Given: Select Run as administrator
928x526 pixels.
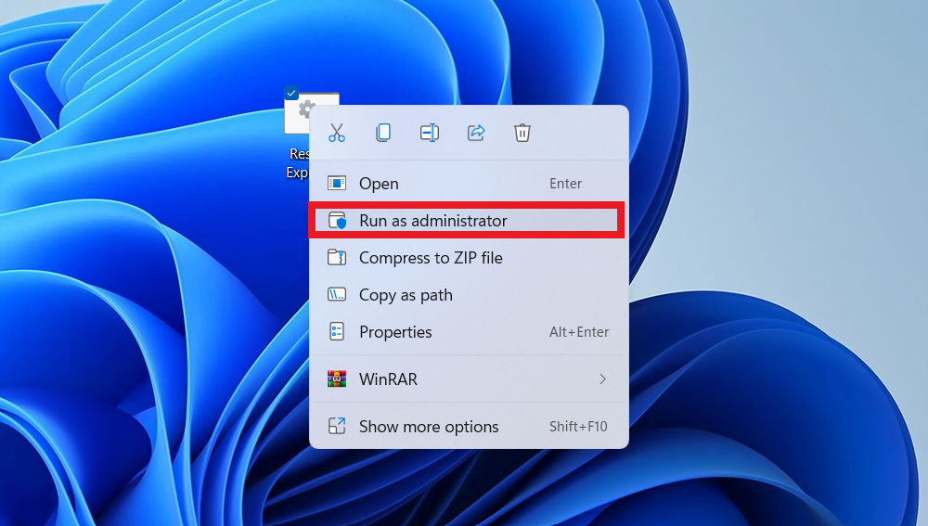Looking at the screenshot, I should click(467, 221).
